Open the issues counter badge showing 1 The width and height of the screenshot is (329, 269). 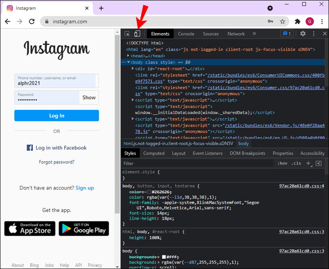coord(287,34)
